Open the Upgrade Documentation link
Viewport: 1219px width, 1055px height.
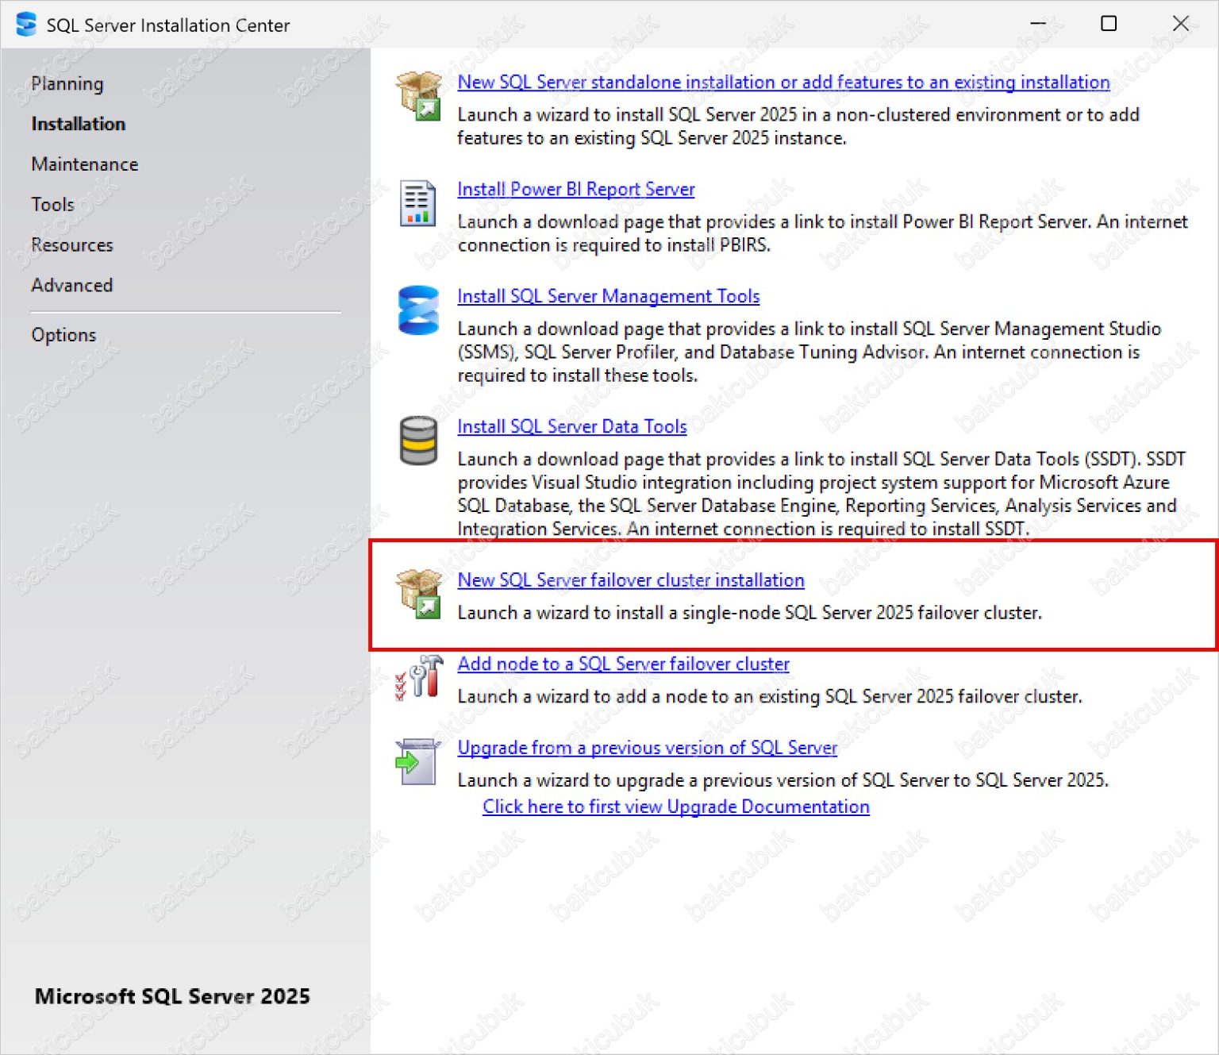(x=675, y=807)
